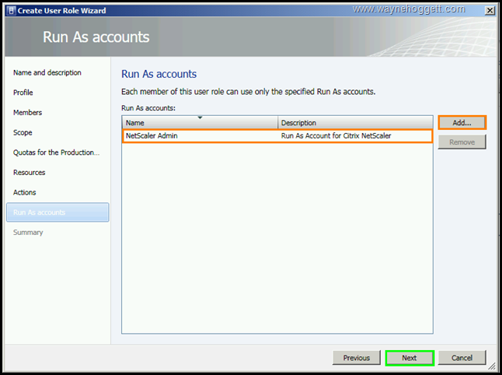Go to the Profile step
502x375 pixels.
[23, 93]
